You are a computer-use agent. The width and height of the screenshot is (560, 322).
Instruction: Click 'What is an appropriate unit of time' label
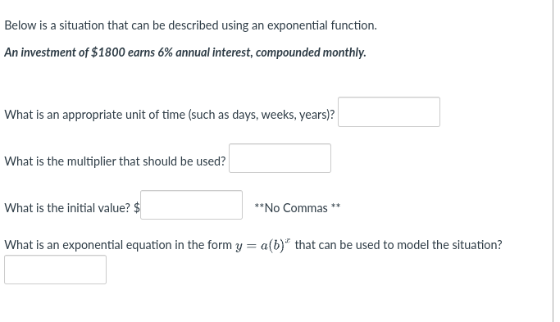94,115
